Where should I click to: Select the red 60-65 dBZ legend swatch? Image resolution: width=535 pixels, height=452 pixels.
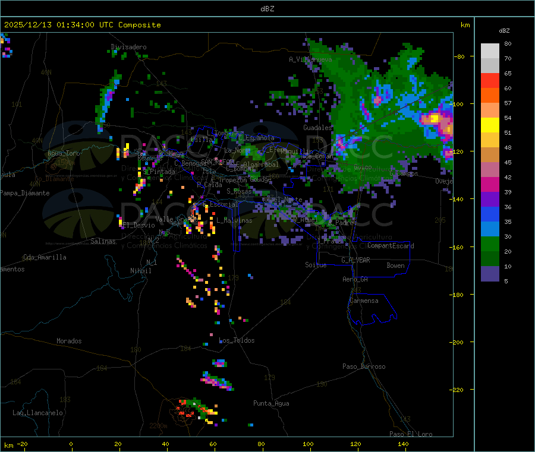[x=490, y=80]
